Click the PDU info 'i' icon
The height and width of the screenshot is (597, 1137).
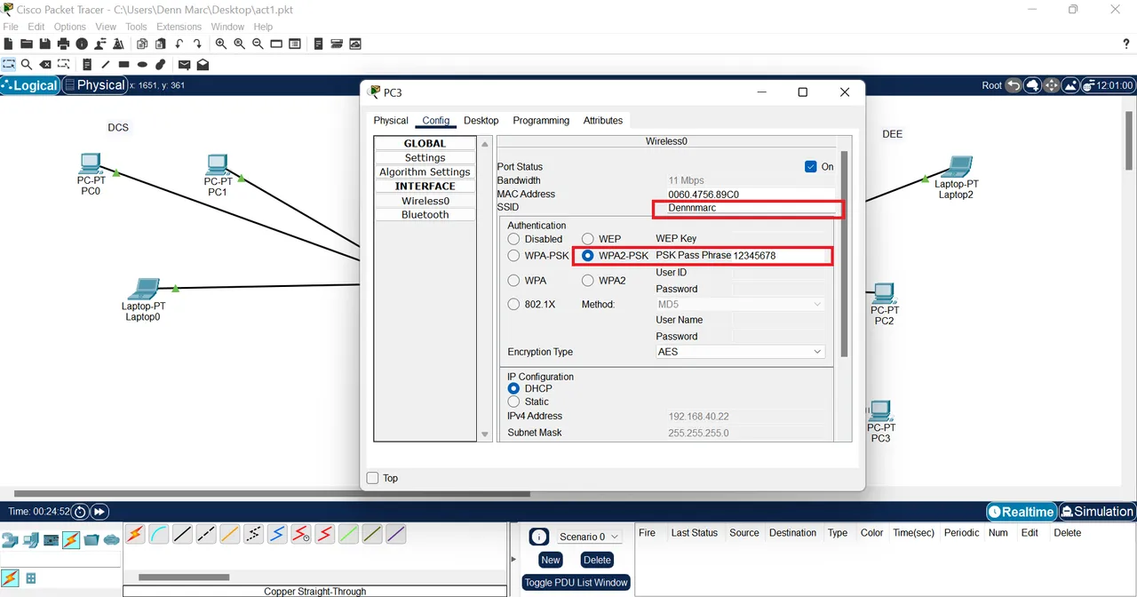point(539,537)
